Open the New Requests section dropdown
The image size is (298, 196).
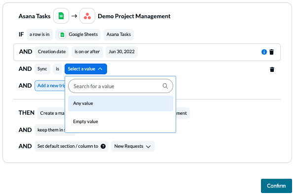coord(133,146)
